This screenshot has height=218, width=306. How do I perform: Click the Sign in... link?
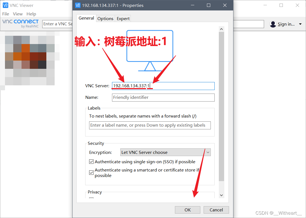[x=286, y=24]
